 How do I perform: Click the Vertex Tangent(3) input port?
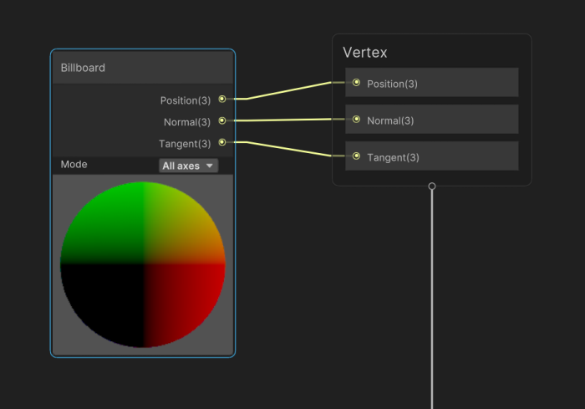pos(356,156)
